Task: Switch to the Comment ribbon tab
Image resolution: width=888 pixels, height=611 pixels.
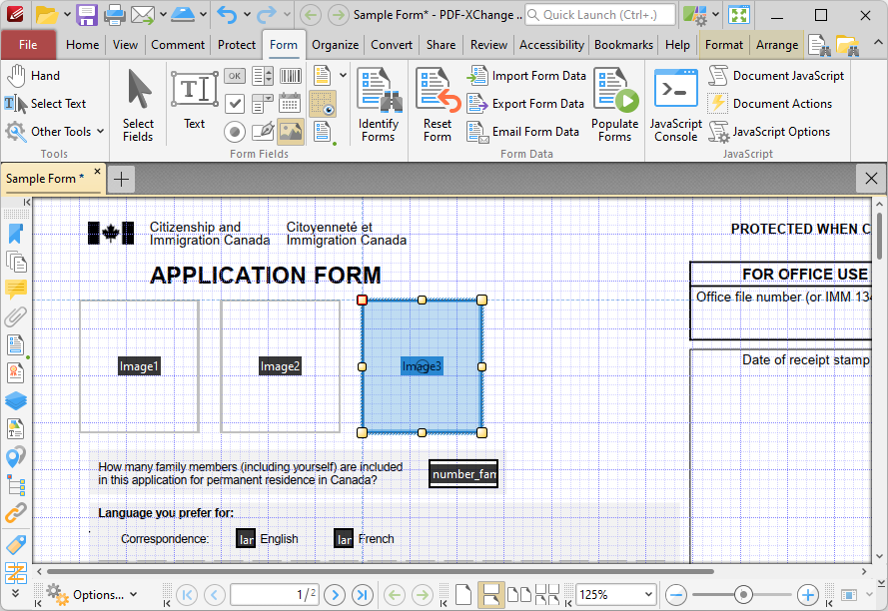Action: click(178, 45)
